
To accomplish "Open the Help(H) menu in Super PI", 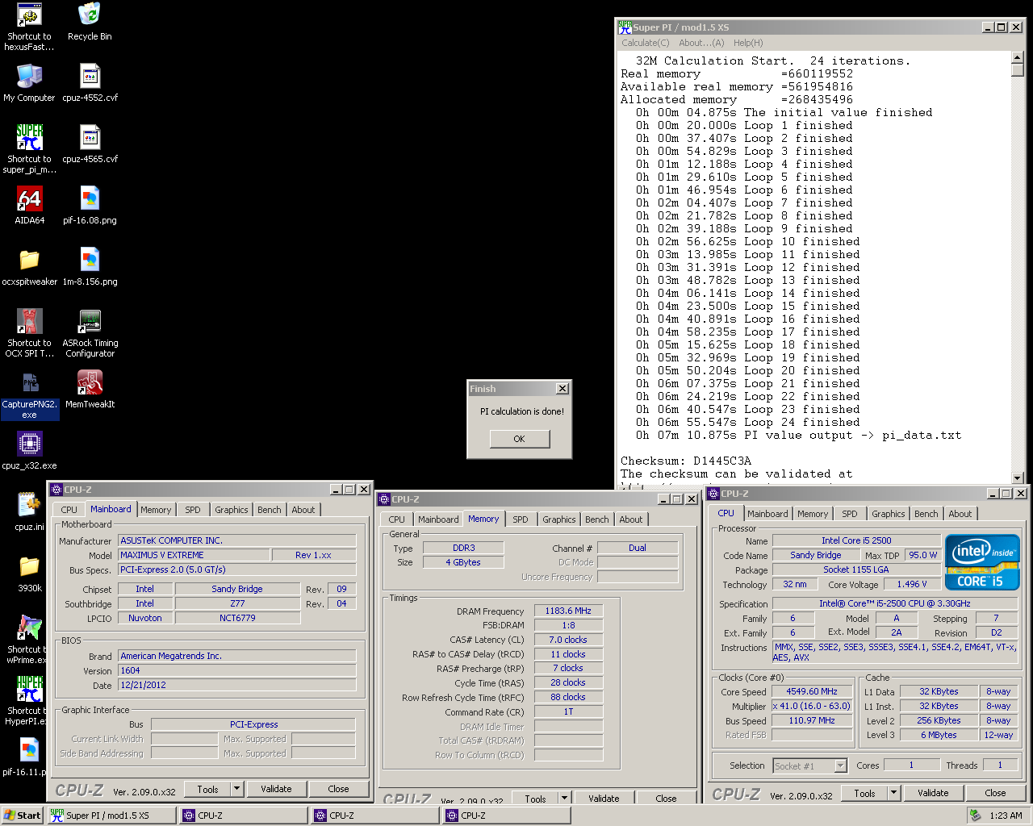I will point(748,43).
